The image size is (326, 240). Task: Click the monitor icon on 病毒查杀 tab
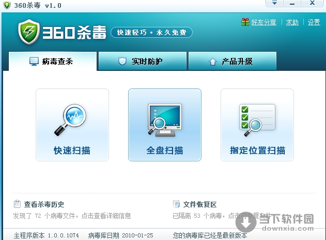pyautogui.click(x=34, y=62)
